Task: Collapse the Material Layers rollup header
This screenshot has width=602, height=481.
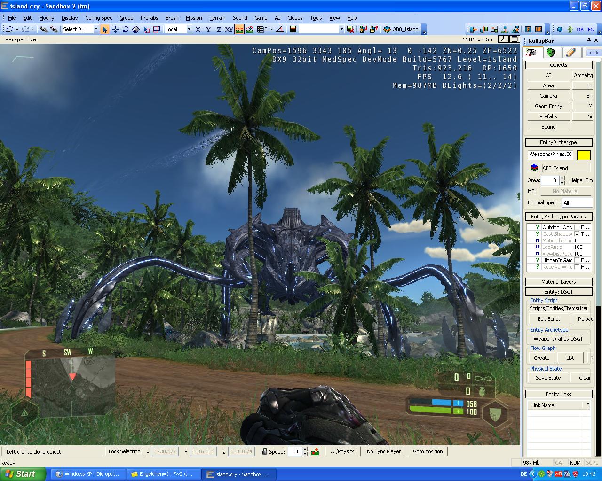Action: coord(558,282)
